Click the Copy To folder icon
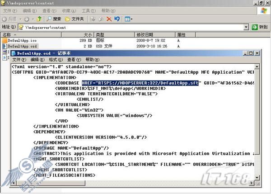Viewport: 271px width, 194px height. [101, 19]
